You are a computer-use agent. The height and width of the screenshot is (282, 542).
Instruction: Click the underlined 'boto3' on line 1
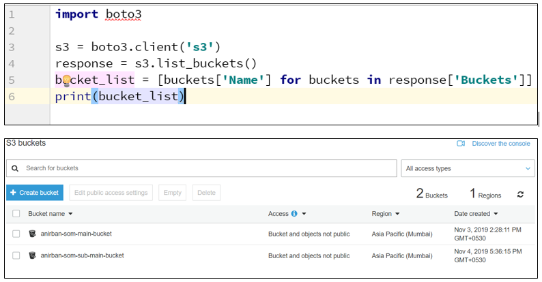124,14
